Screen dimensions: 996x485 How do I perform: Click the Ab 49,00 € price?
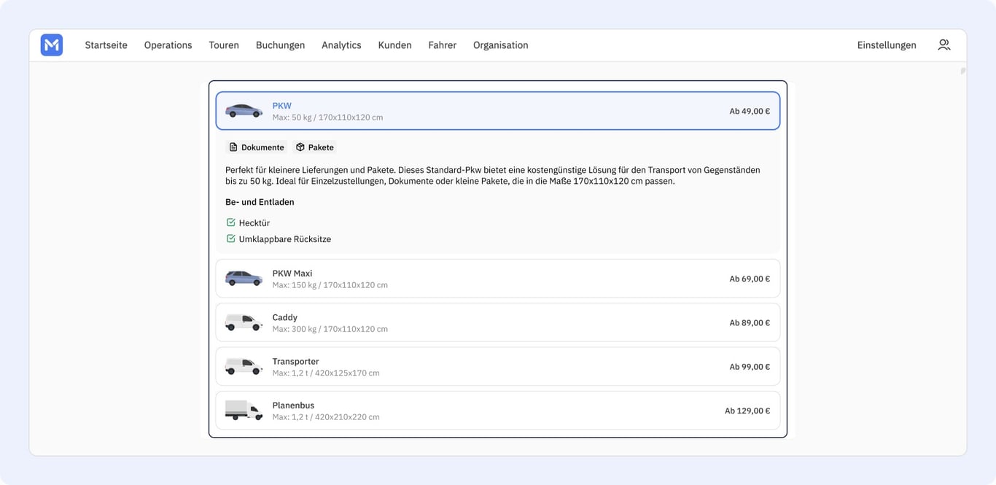[750, 112]
